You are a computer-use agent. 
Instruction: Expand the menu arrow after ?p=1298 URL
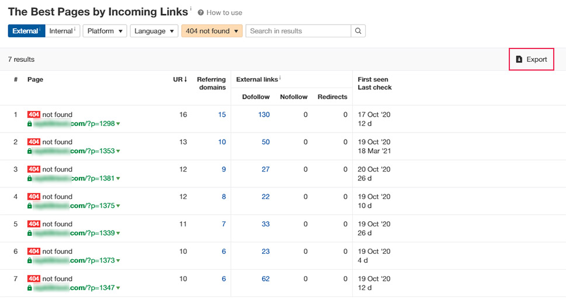coord(119,124)
